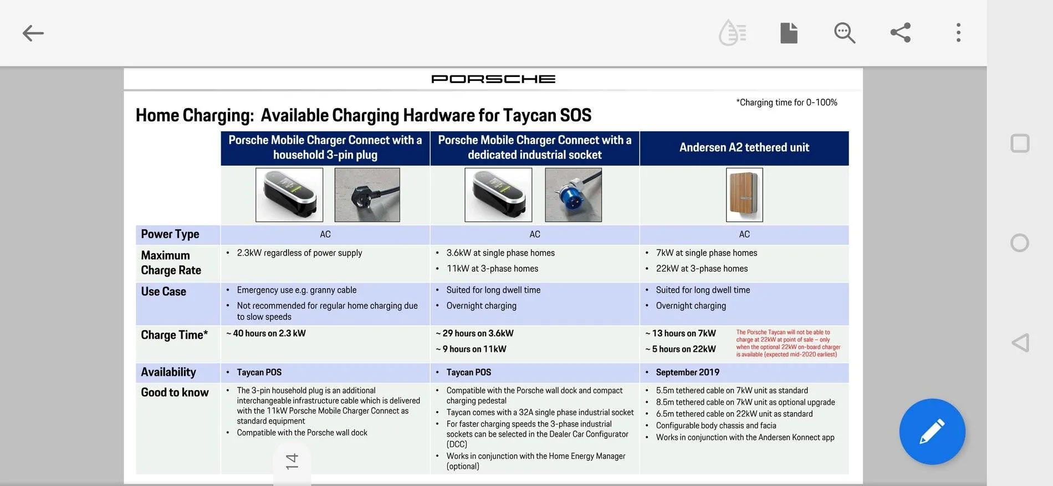This screenshot has height=486, width=1053.
Task: Select the 'Home Charging' slide title
Action: point(364,115)
